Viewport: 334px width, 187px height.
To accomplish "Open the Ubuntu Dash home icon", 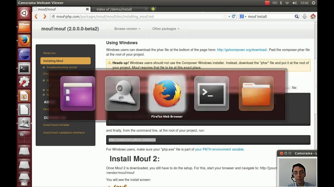I will [x=24, y=13].
